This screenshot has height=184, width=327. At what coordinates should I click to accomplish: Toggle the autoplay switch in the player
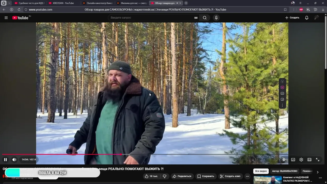point(284,159)
